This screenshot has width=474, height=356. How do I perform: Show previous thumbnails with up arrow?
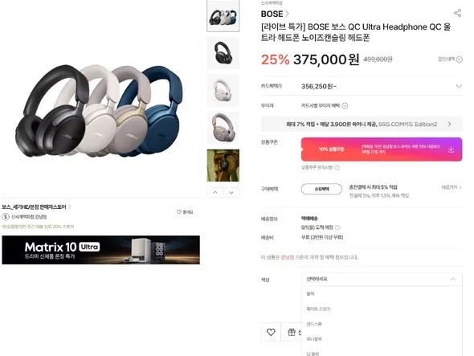click(215, 193)
